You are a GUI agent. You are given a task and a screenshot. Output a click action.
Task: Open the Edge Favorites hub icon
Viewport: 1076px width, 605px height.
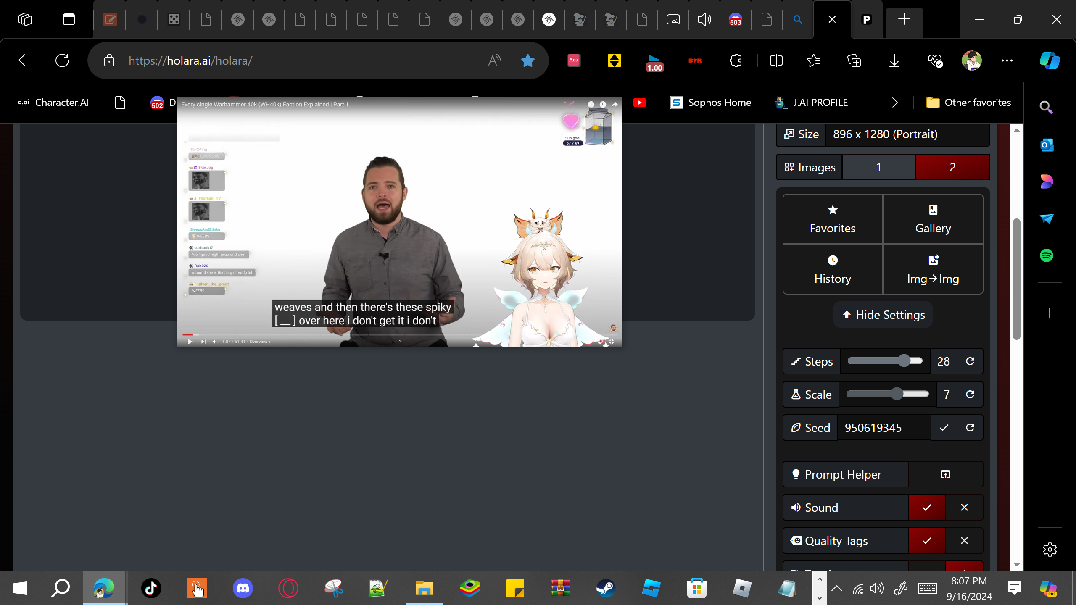(814, 60)
